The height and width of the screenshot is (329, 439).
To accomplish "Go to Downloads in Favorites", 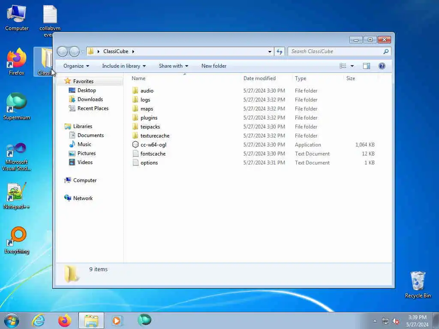I will coord(90,99).
